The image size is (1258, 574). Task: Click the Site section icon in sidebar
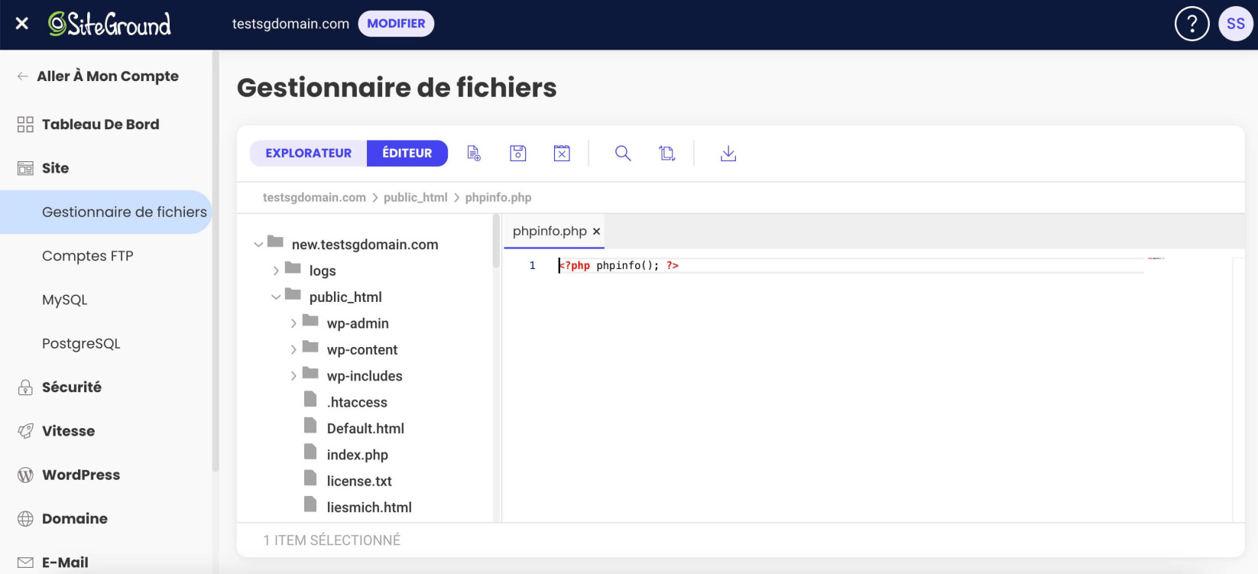25,168
